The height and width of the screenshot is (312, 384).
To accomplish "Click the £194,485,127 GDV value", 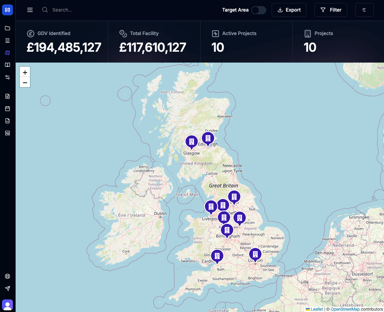I will 64,47.
